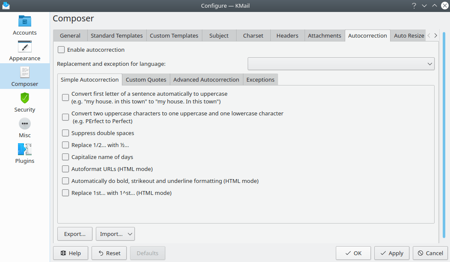Select the Plugins sidebar icon

tap(24, 153)
